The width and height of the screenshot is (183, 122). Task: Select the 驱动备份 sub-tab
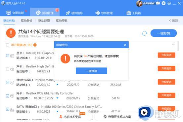click(x=26, y=20)
